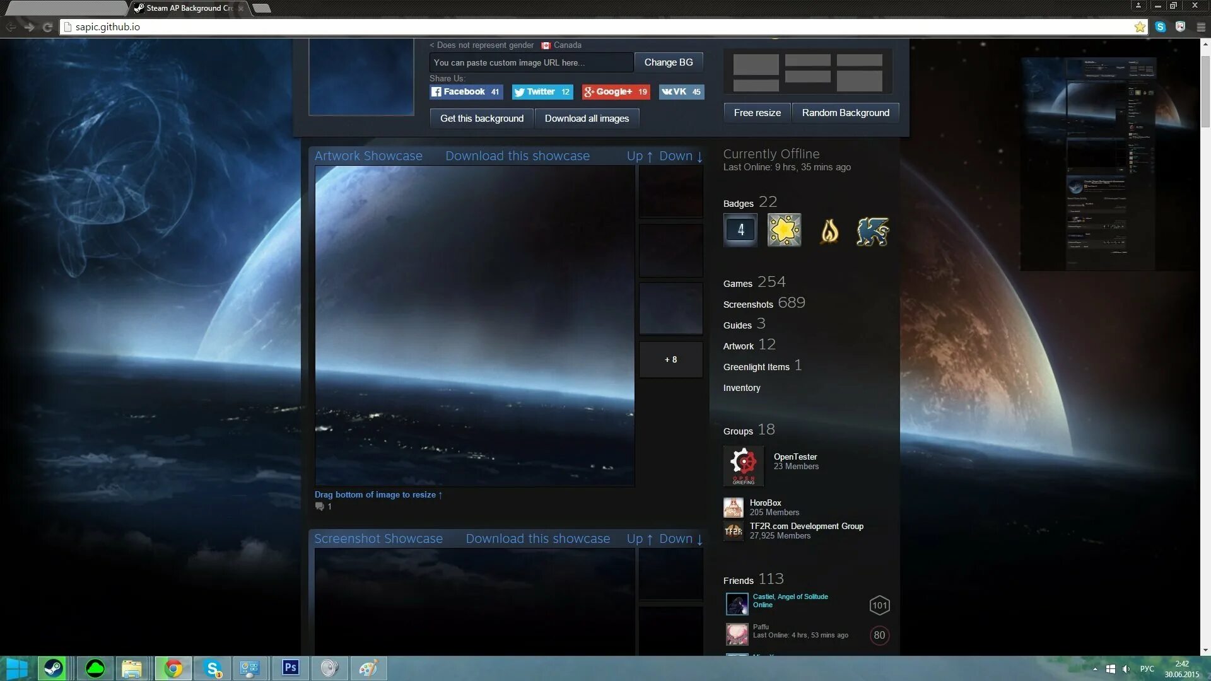Click the Random Background button
1211x681 pixels.
[845, 113]
